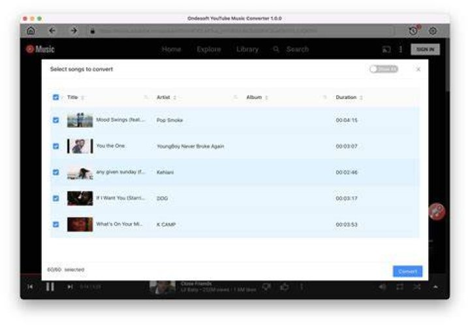The height and width of the screenshot is (326, 470).
Task: Open the cast to device icon
Action: (386, 50)
